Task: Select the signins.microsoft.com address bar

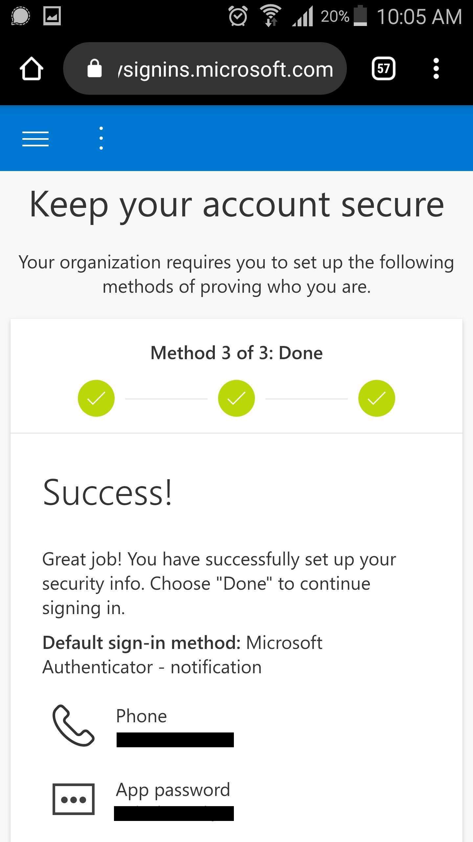Action: [205, 68]
